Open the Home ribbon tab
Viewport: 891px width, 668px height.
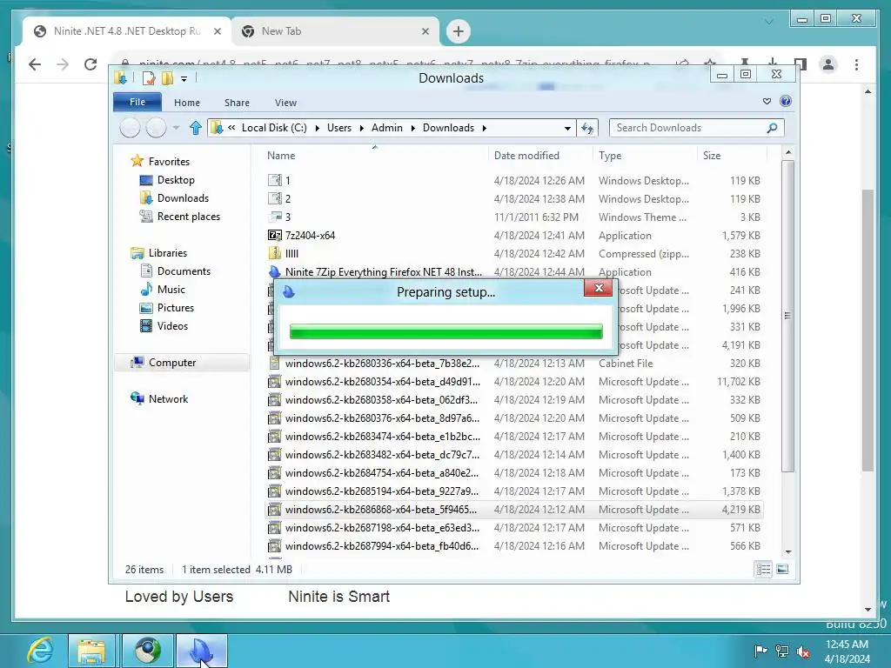[187, 103]
